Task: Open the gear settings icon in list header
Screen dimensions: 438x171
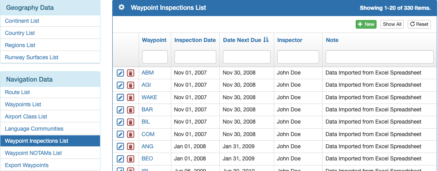Action: coord(121,7)
